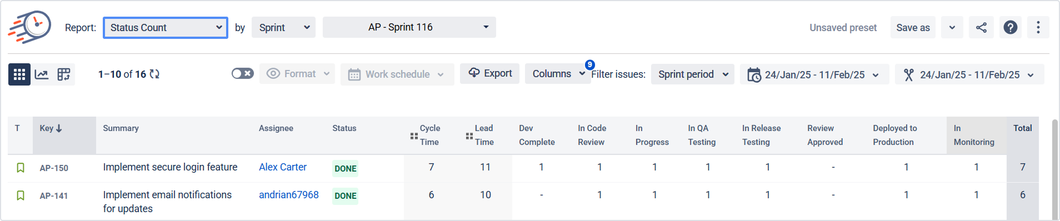Refresh results icon next to 1–10 of 16
The image size is (1060, 221).
154,74
